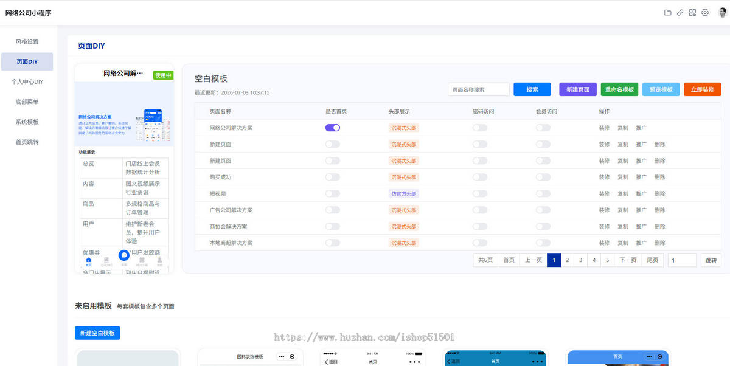Toggle 是否首页 for 网络公司解决方案
The height and width of the screenshot is (366, 730).
(x=333, y=128)
